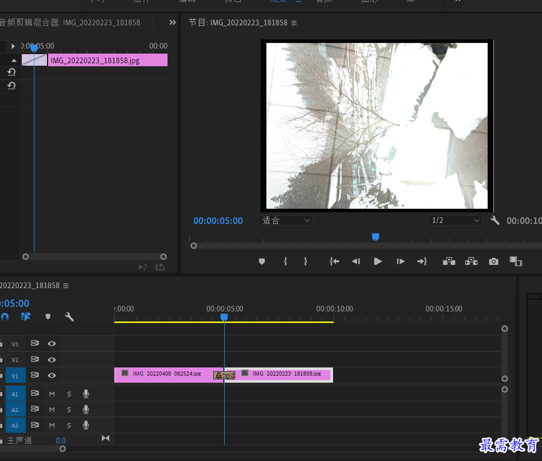Add a marker in Program monitor
Viewport: 542px width, 461px height.
tap(262, 261)
